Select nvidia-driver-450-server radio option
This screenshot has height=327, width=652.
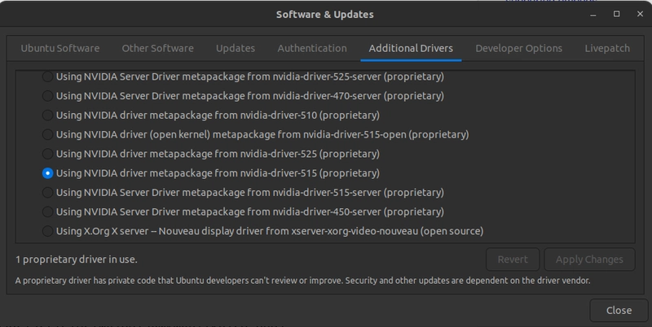click(47, 211)
